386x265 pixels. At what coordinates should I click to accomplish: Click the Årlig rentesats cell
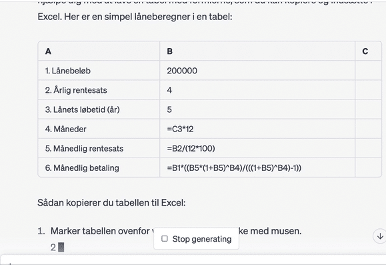99,90
